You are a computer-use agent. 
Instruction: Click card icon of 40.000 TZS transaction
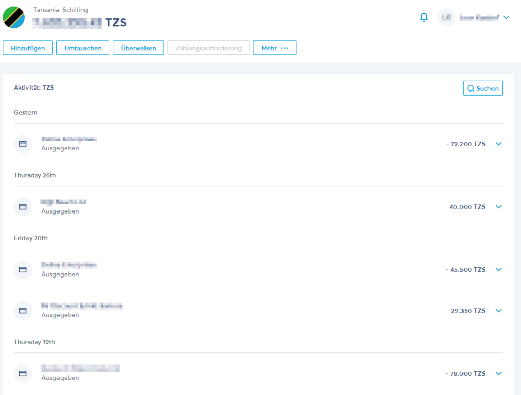(x=23, y=207)
